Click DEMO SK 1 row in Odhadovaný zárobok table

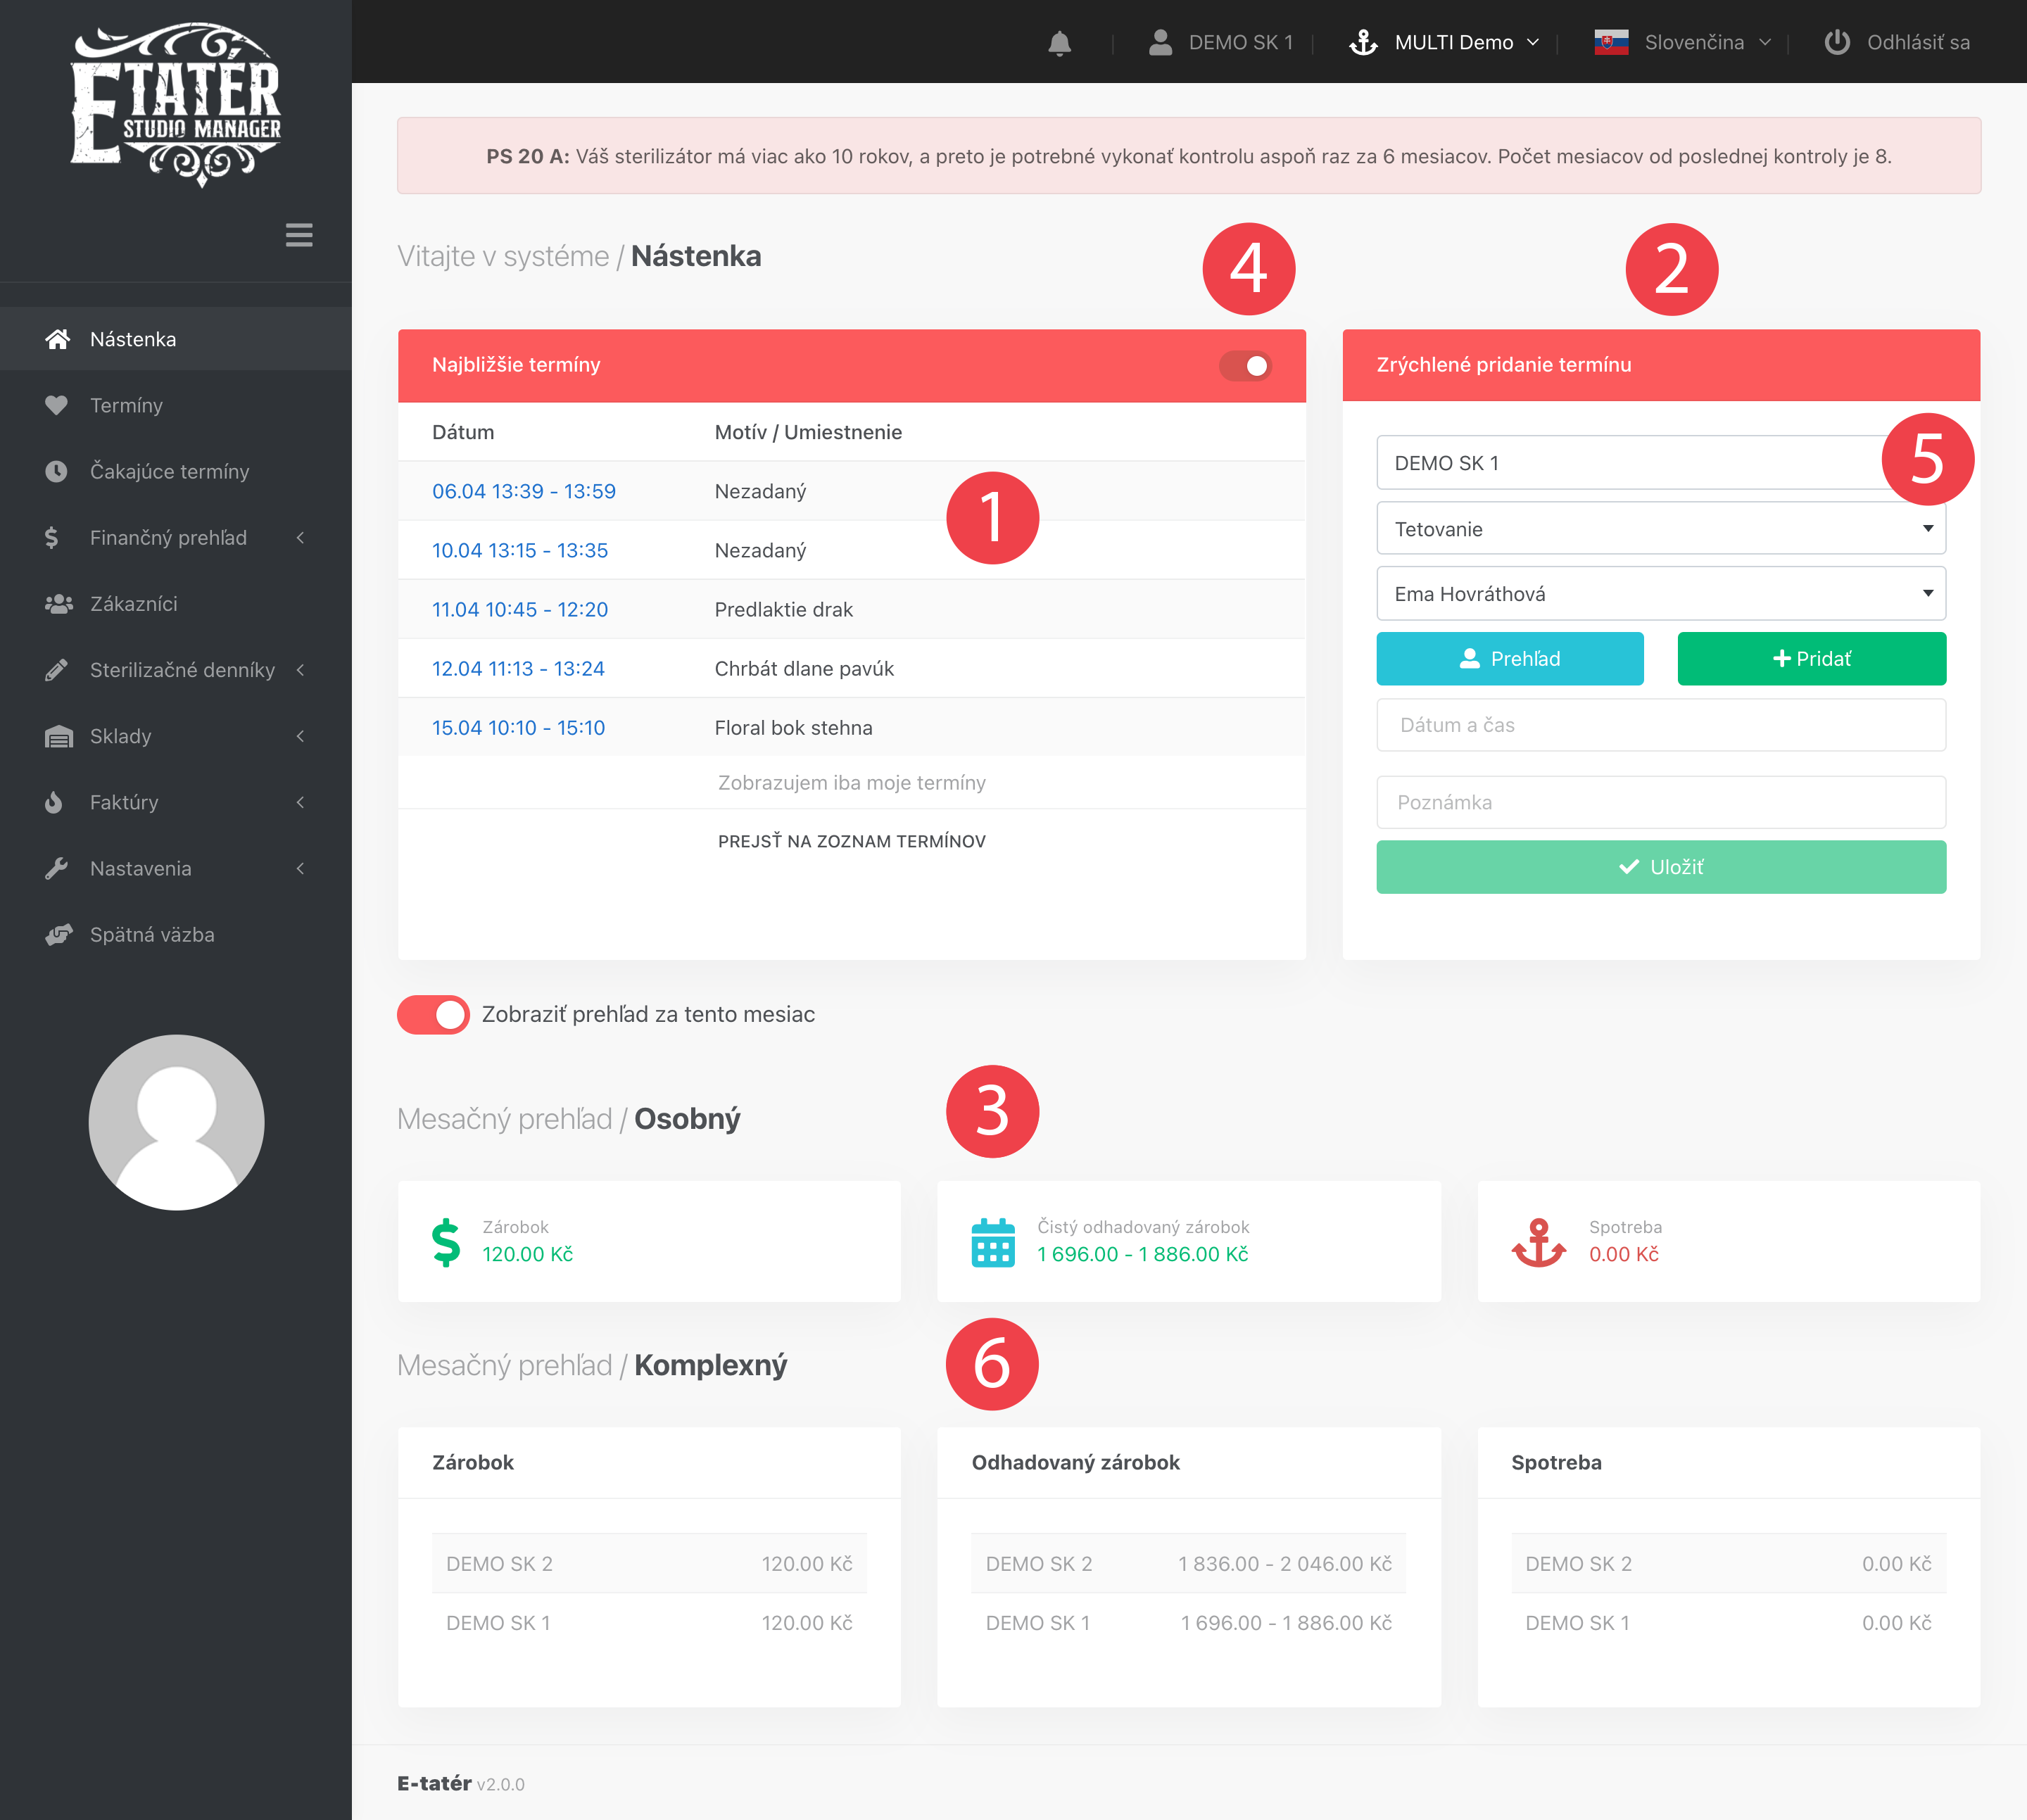coord(1188,1623)
